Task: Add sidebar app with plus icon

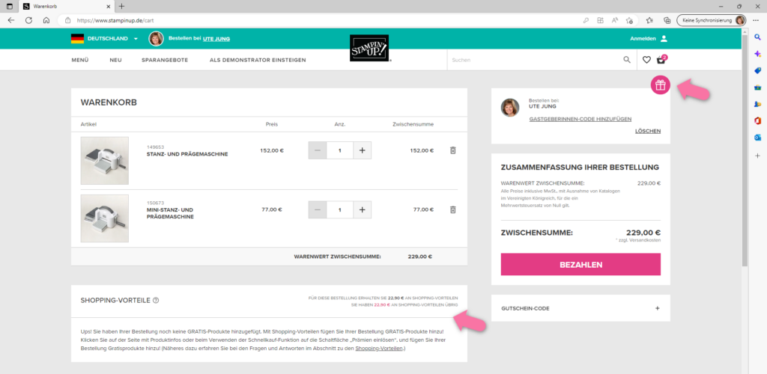Action: (x=758, y=156)
